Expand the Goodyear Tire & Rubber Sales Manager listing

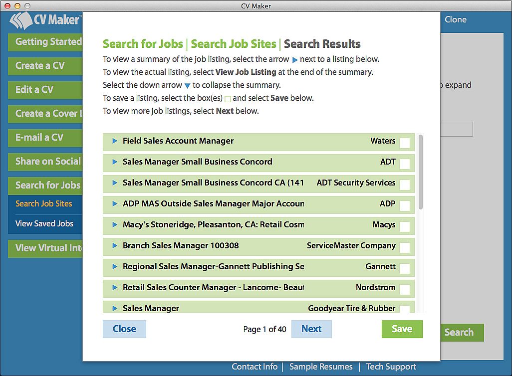(x=115, y=309)
